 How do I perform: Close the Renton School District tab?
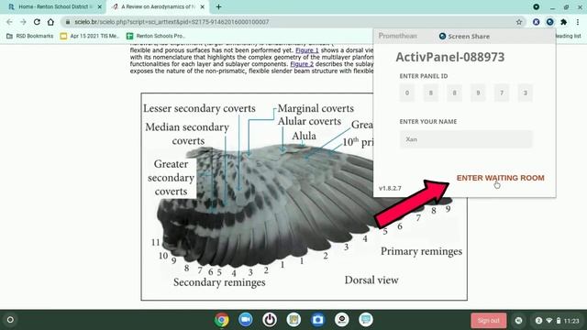pyautogui.click(x=100, y=6)
